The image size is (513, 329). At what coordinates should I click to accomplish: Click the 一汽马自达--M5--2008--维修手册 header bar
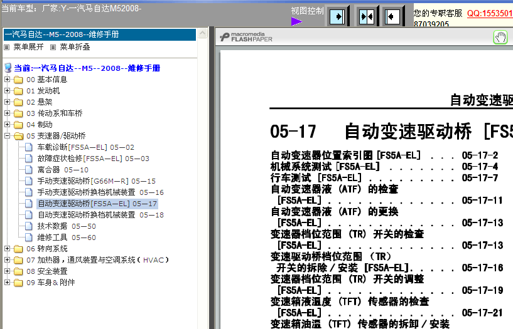click(100, 34)
